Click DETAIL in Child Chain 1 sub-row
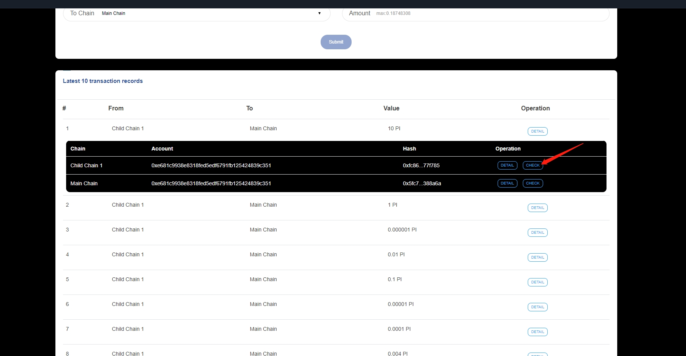This screenshot has width=686, height=356. coord(507,165)
